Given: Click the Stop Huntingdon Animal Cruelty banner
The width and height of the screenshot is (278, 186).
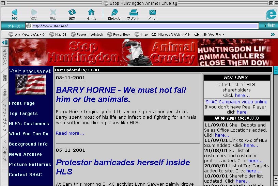Looking at the screenshot, I should click(x=143, y=52).
